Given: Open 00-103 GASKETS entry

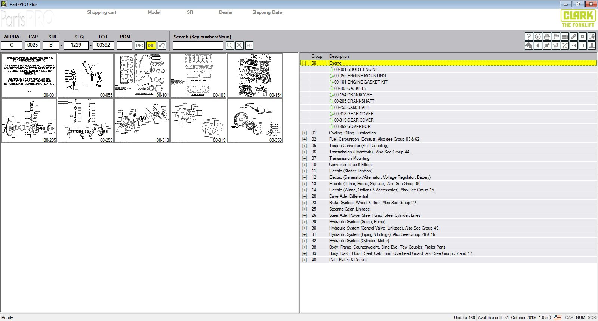Looking at the screenshot, I should (x=348, y=88).
